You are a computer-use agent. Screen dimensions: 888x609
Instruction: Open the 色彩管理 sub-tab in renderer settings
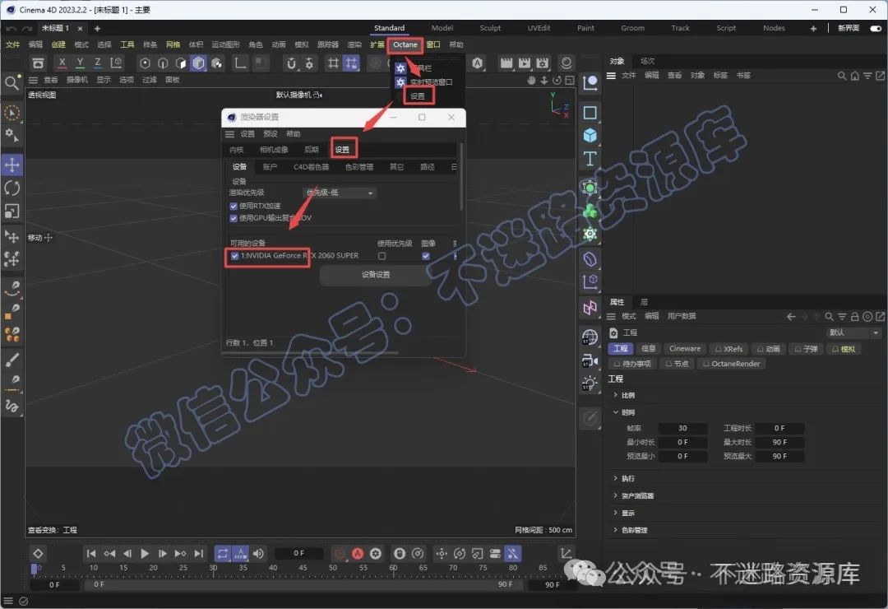coord(359,167)
